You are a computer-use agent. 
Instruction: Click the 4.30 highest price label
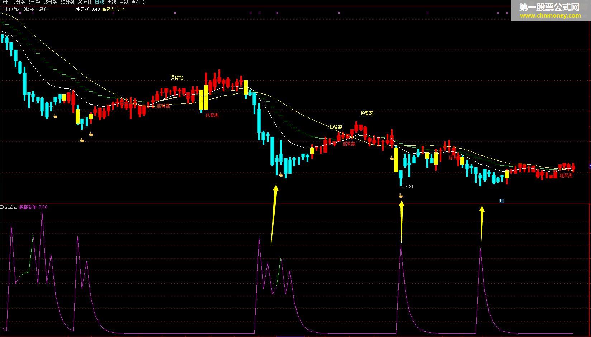(11, 37)
